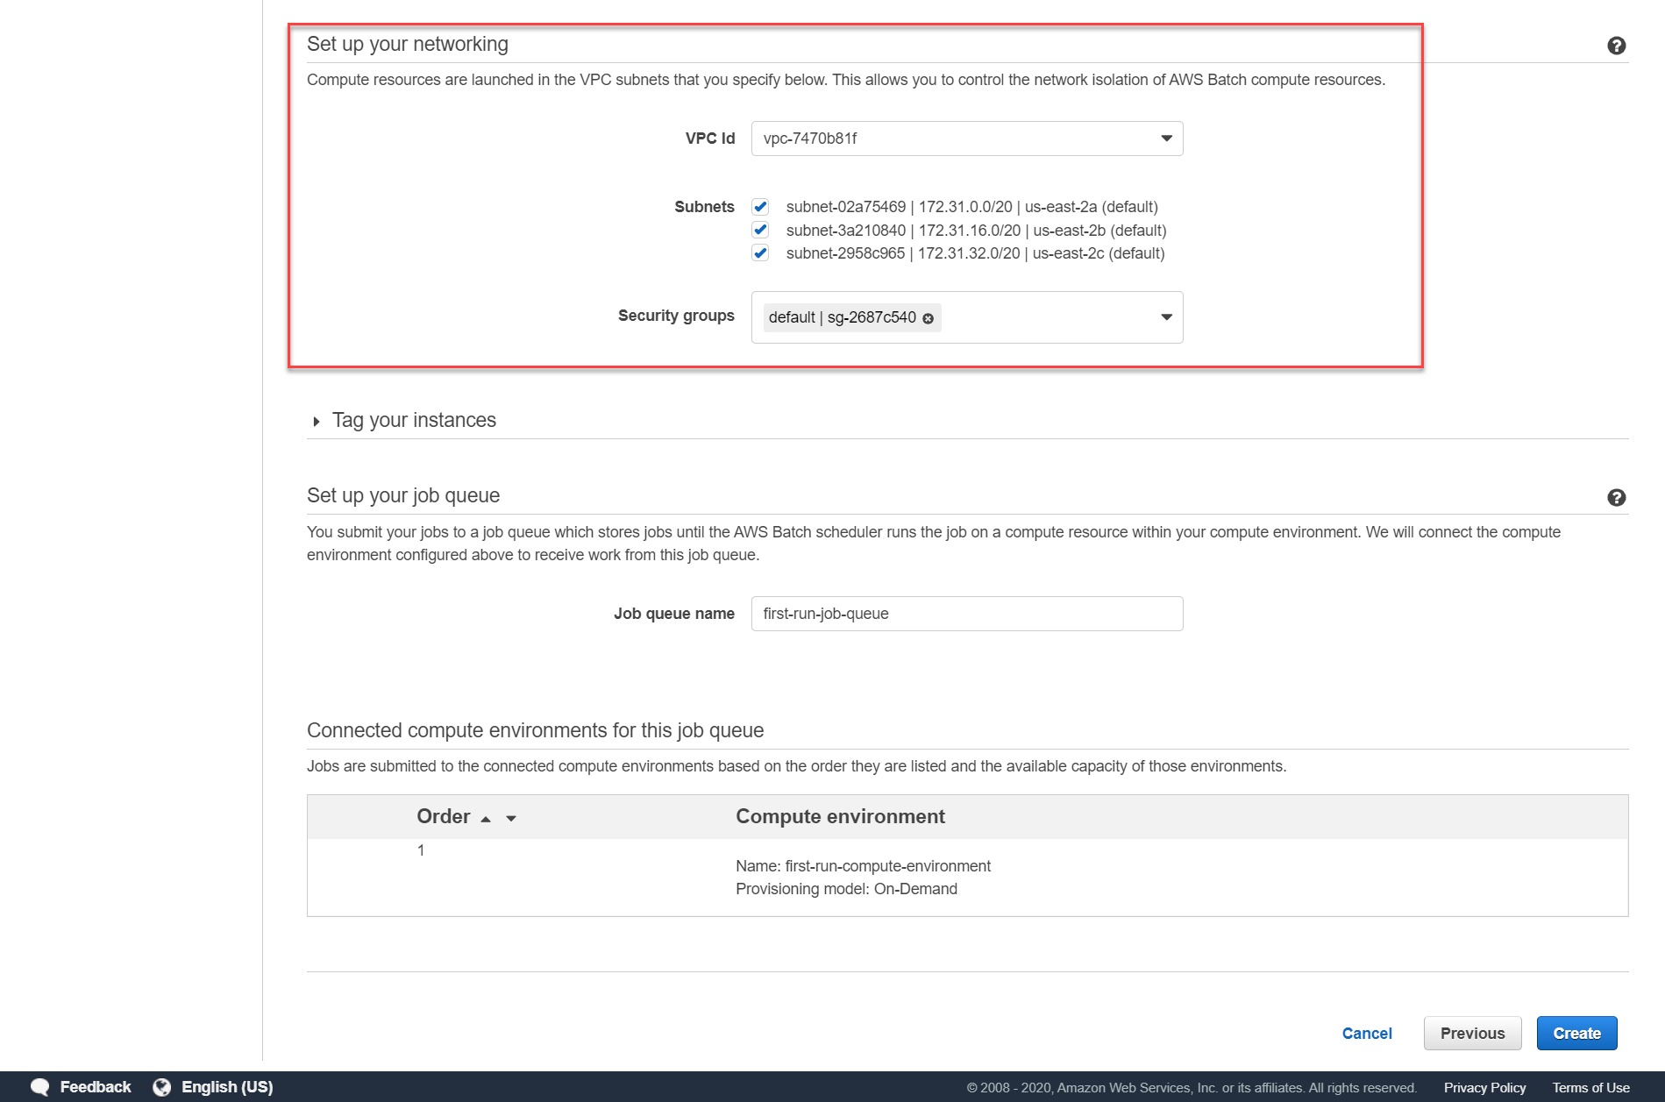The image size is (1665, 1102).
Task: Click the subnet-02a75469 | 172.31.0.0/20 label
Action: [971, 207]
